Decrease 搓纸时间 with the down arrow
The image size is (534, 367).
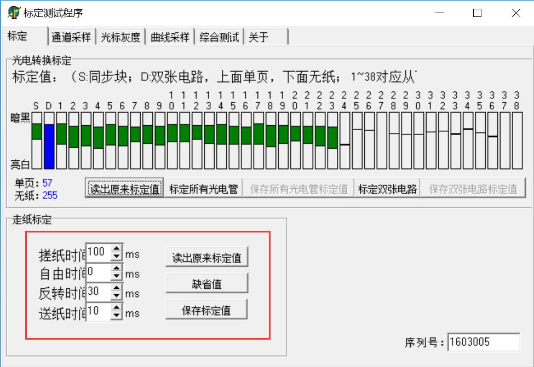(x=116, y=257)
